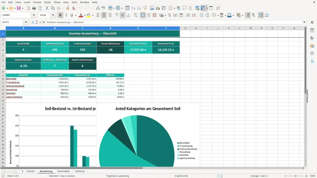Toggle underline formatting

click(72, 15)
